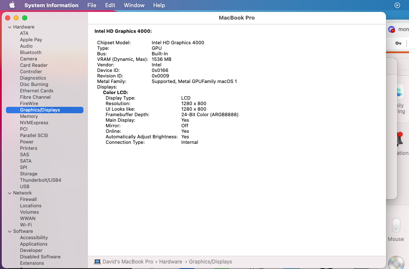Open the Apple menu

(x=12, y=5)
